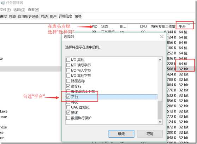This screenshot has width=197, height=144.
Task: Enable the UAC 虚拟化 column
Action: point(68,107)
